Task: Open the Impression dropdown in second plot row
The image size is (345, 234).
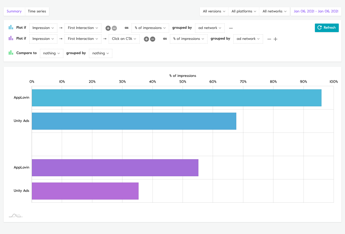Action: 43,39
